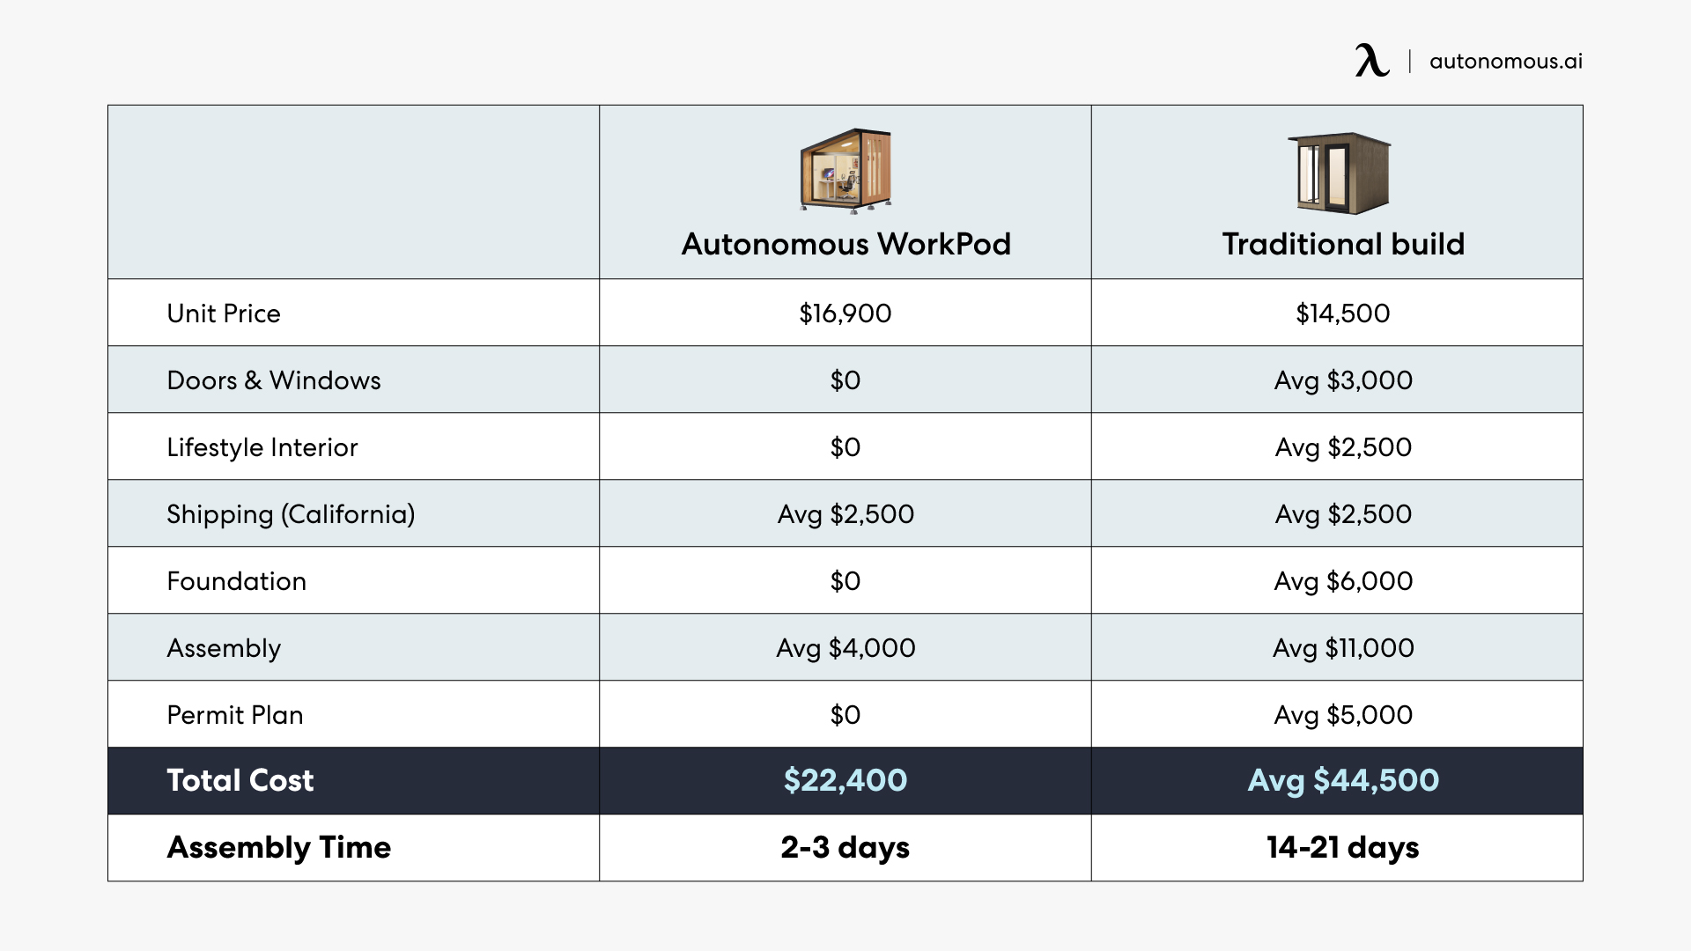Select the Autonomous WorkPod column header

pyautogui.click(x=845, y=244)
